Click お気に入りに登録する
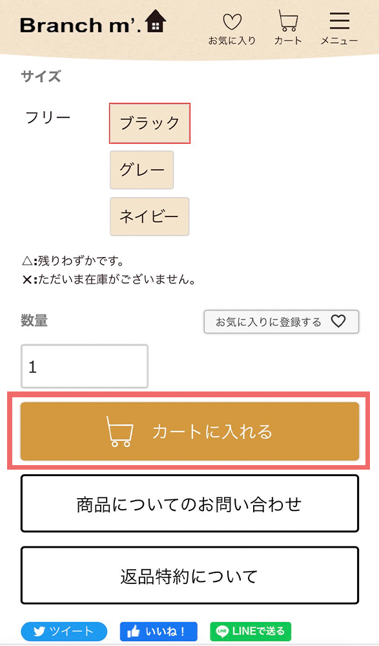379x646 pixels. pyautogui.click(x=281, y=322)
